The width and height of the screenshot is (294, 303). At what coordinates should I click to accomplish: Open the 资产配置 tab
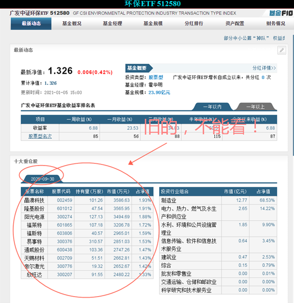[x=235, y=23]
